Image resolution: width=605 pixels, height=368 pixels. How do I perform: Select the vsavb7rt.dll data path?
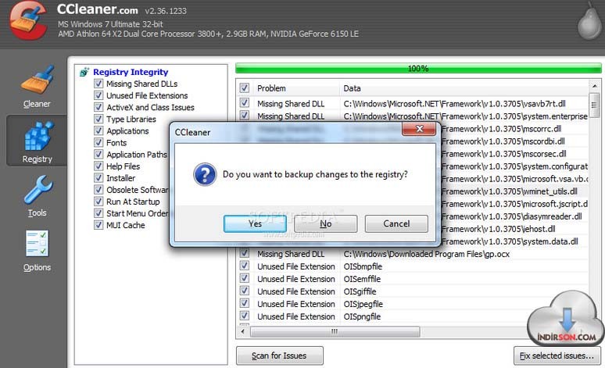(454, 104)
